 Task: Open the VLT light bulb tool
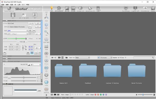point(51,8)
